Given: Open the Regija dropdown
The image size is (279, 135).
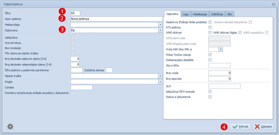Looking at the screenshot, I should (160, 82).
